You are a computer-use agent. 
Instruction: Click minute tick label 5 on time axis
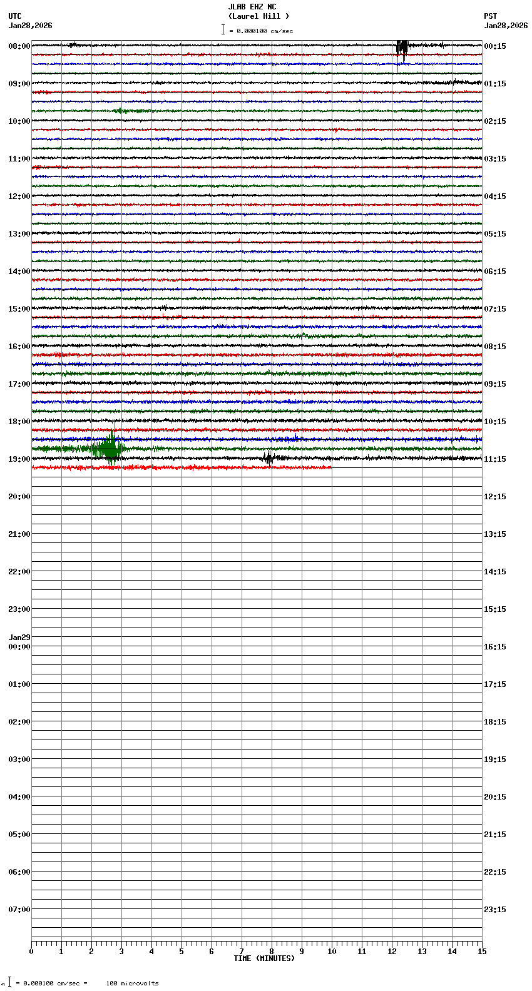coord(182,952)
